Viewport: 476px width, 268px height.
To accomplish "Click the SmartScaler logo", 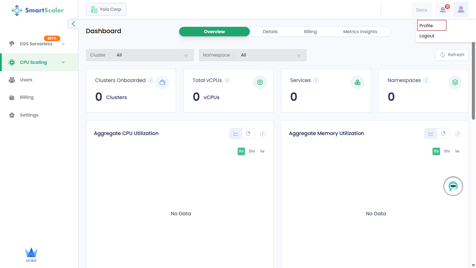I will pos(38,10).
